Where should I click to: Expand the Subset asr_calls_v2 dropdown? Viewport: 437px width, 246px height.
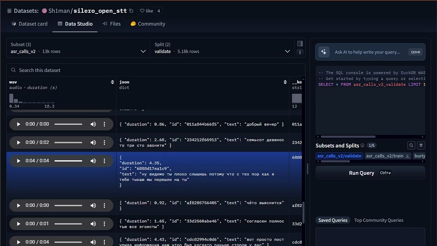click(143, 52)
